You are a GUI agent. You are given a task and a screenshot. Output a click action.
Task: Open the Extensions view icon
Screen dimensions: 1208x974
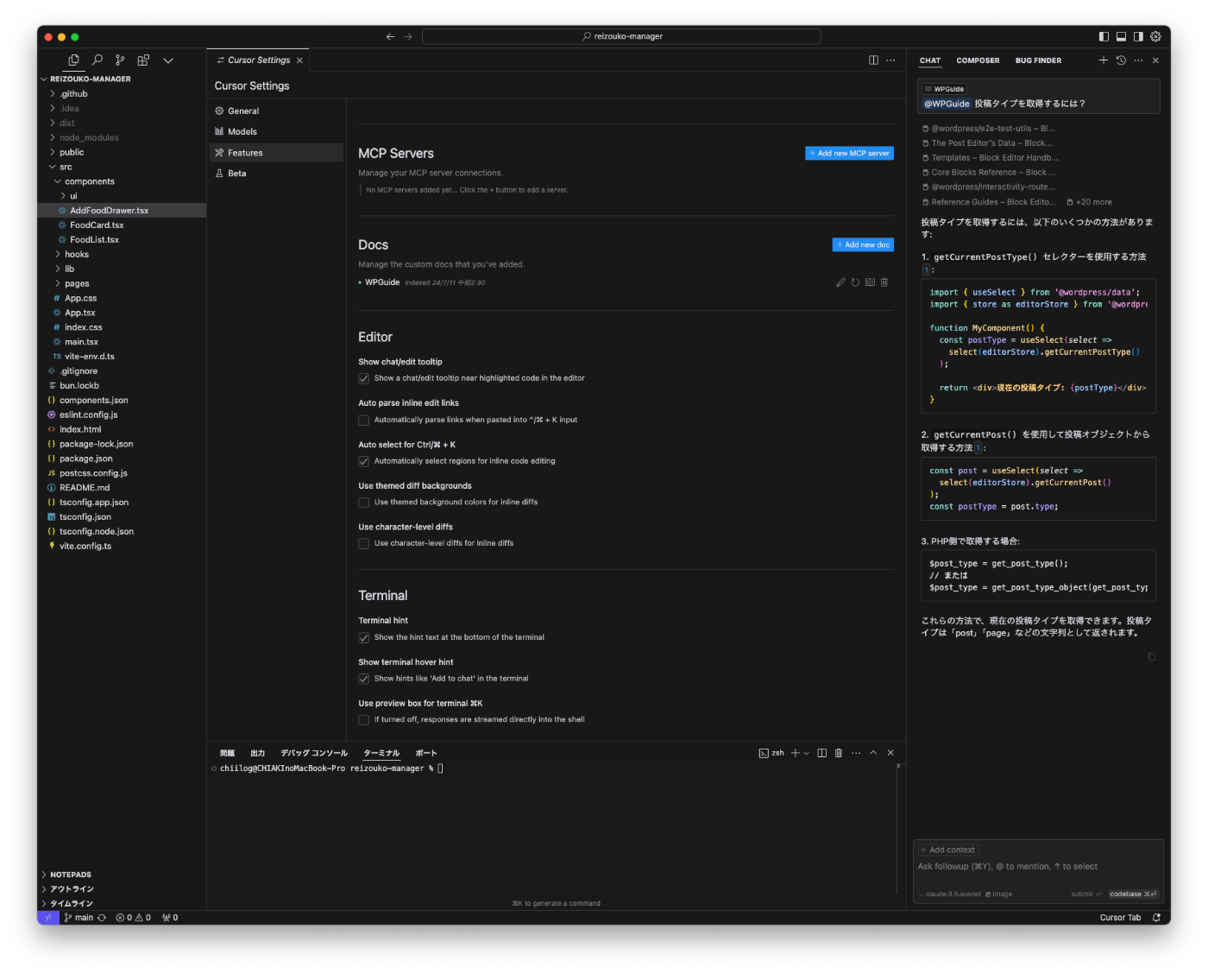point(143,60)
